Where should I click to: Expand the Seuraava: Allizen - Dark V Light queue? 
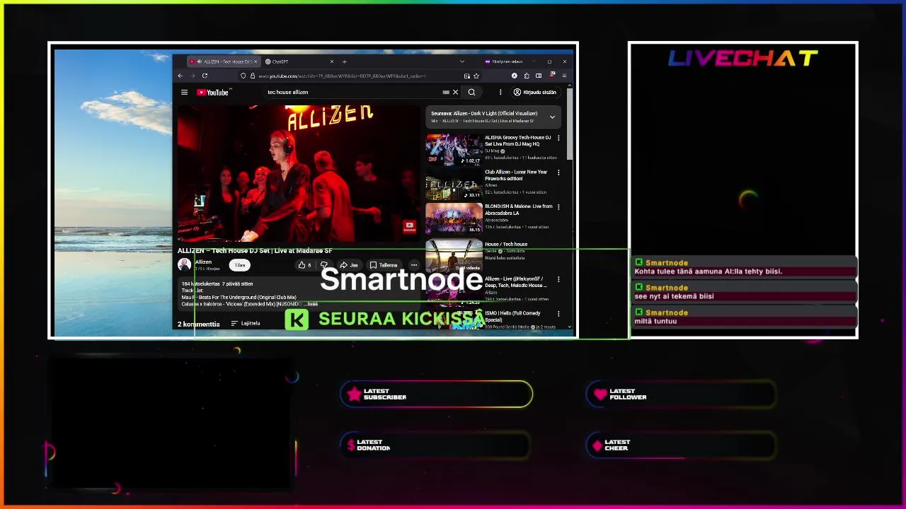tap(552, 117)
